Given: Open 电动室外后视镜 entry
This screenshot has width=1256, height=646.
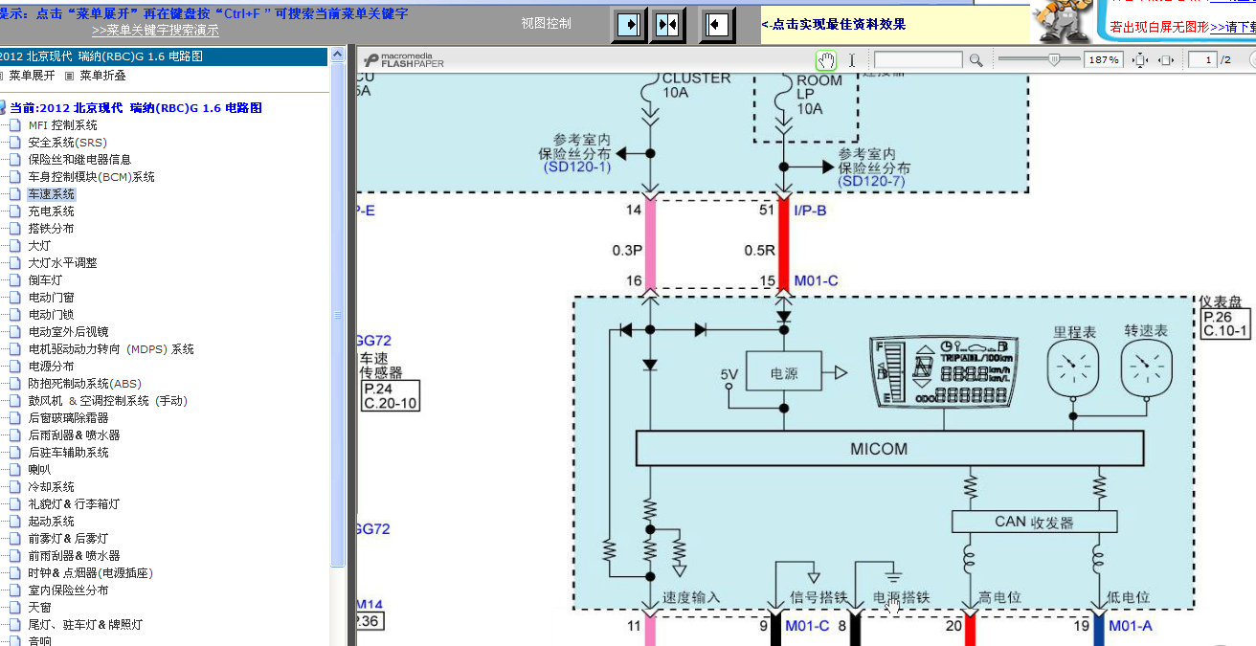Looking at the screenshot, I should (x=68, y=332).
